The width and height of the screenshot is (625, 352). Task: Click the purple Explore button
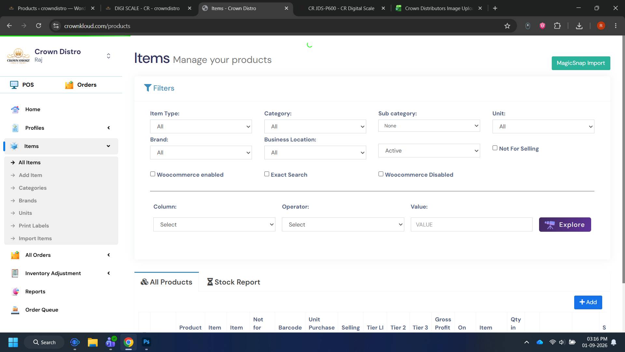[565, 225]
